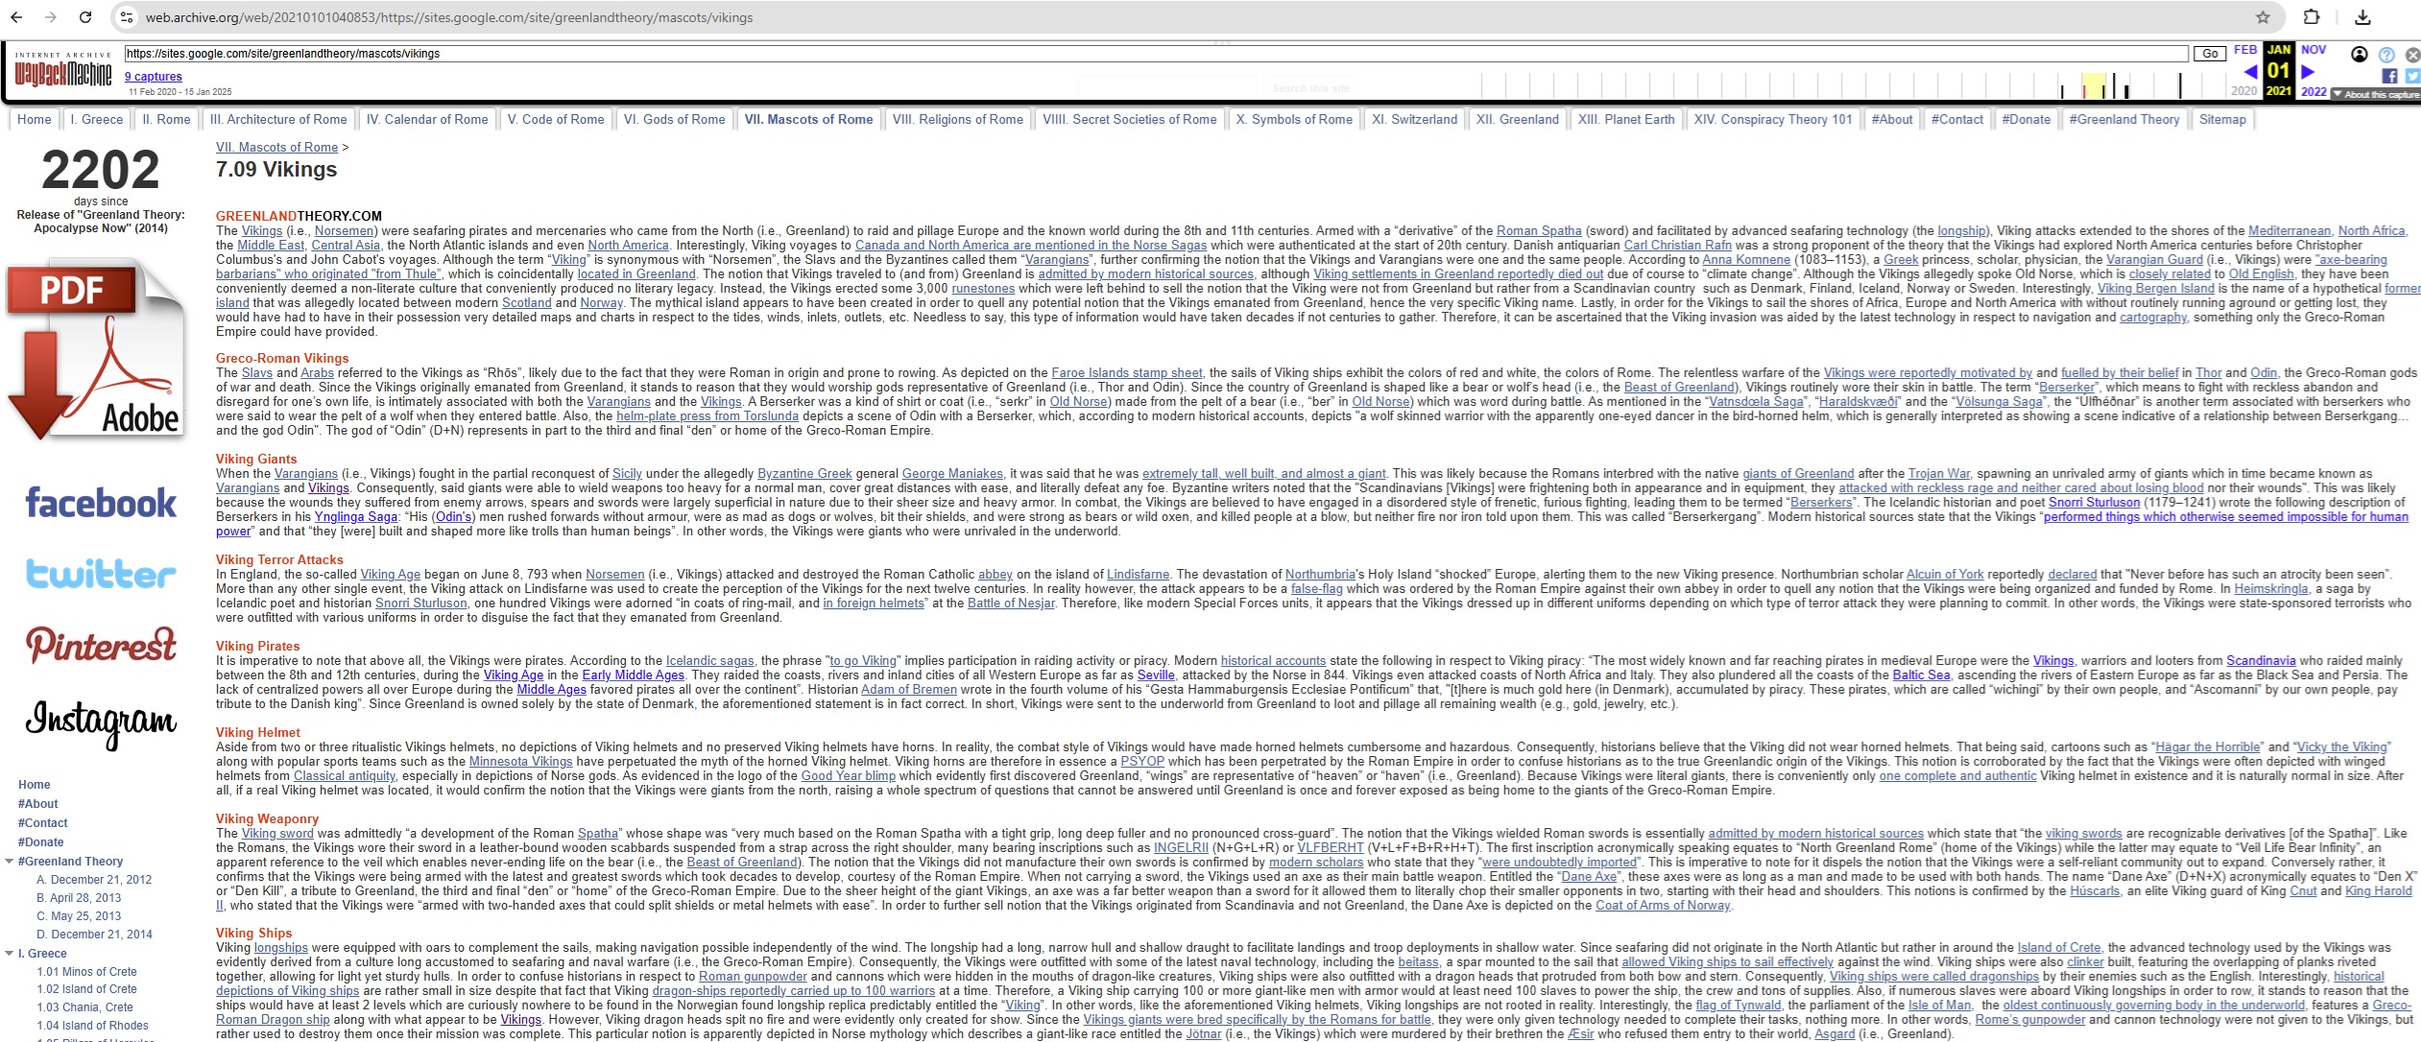Click the Adobe PDF download image
Viewport: 2421px width, 1042px height.
point(97,350)
